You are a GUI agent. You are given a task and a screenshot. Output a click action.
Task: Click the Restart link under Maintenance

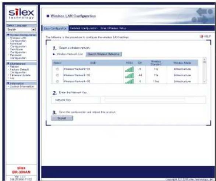point(14,66)
